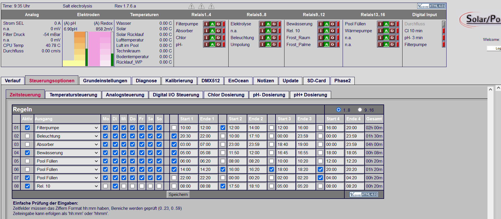Switch Absorber relay to I
This screenshot has height=219, width=501.
tap(206, 31)
